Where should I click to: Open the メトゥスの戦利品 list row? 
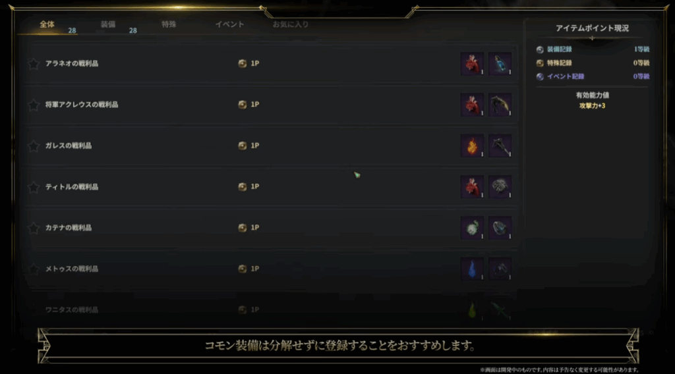tap(270, 269)
